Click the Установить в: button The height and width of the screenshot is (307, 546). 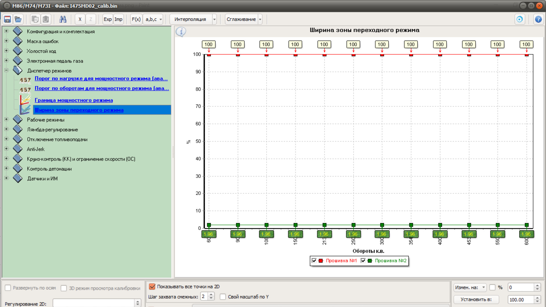click(476, 299)
